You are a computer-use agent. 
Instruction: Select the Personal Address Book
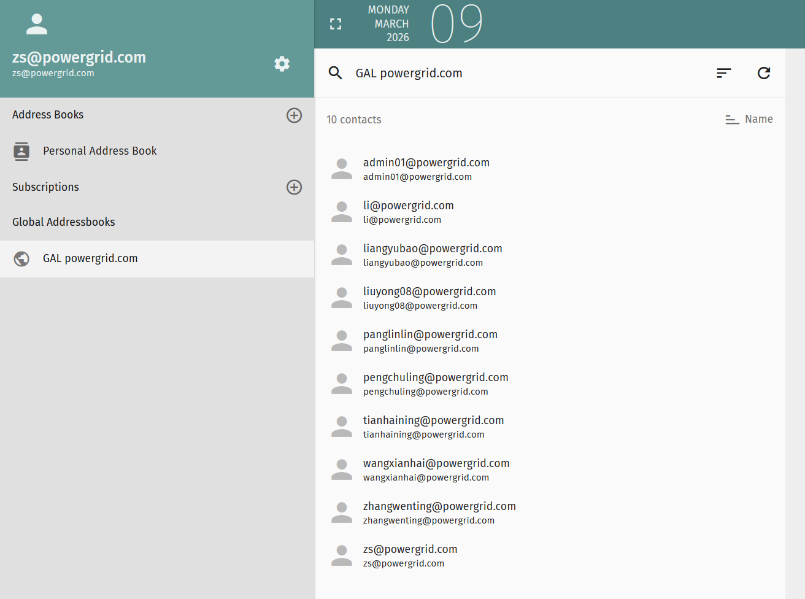pyautogui.click(x=99, y=151)
